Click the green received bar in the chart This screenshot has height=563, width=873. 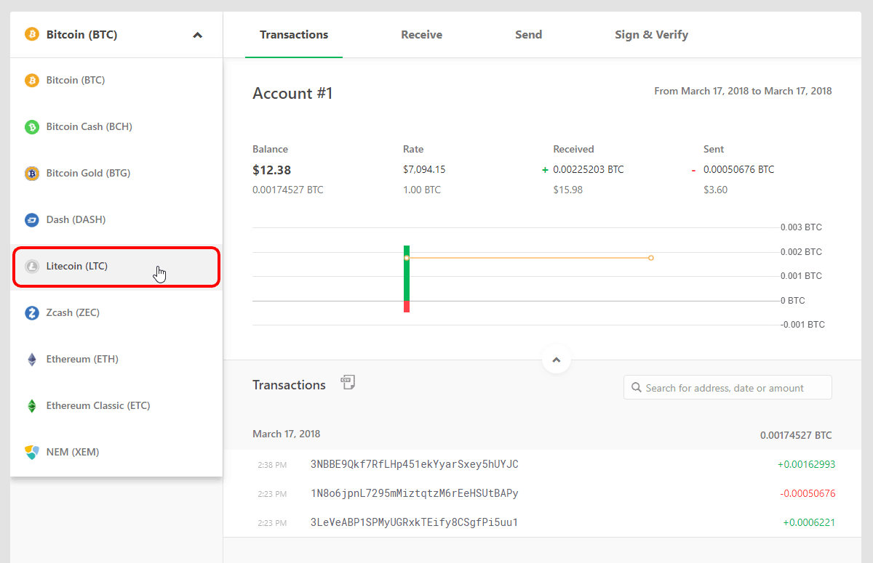click(407, 272)
